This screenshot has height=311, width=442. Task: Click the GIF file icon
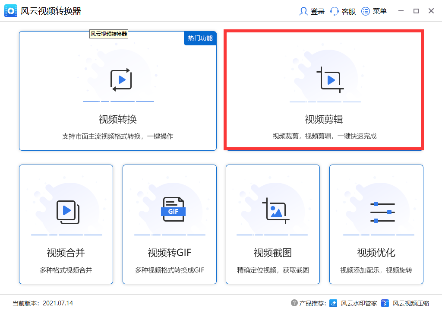point(173,209)
